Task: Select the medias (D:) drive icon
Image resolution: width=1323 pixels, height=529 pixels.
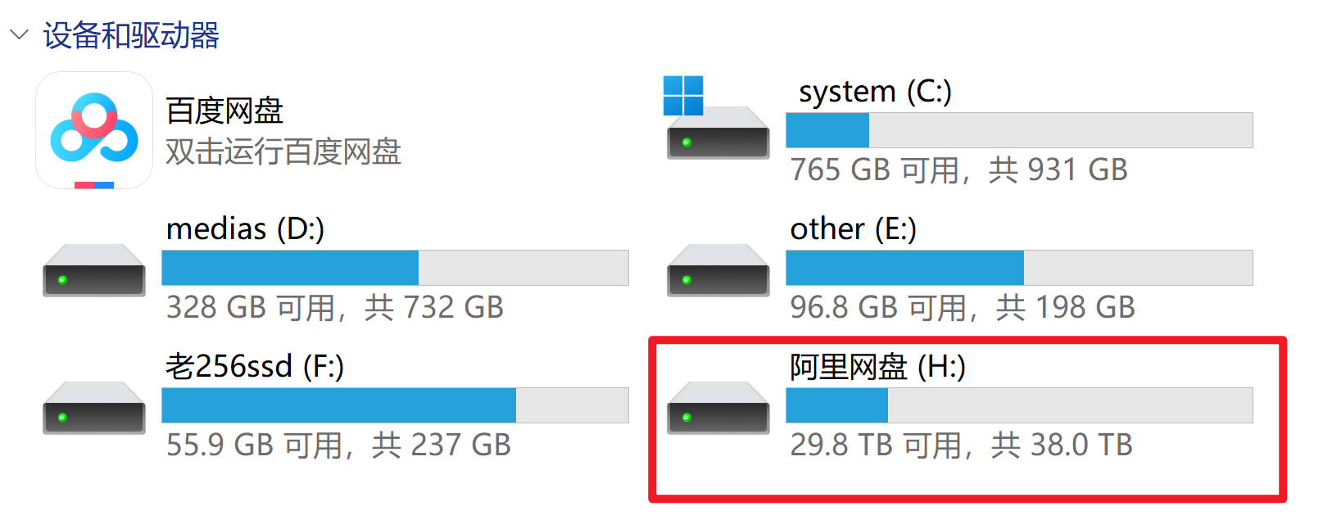Action: coord(94,270)
